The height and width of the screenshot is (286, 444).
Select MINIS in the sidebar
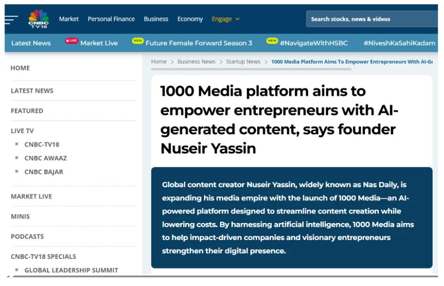pyautogui.click(x=20, y=217)
